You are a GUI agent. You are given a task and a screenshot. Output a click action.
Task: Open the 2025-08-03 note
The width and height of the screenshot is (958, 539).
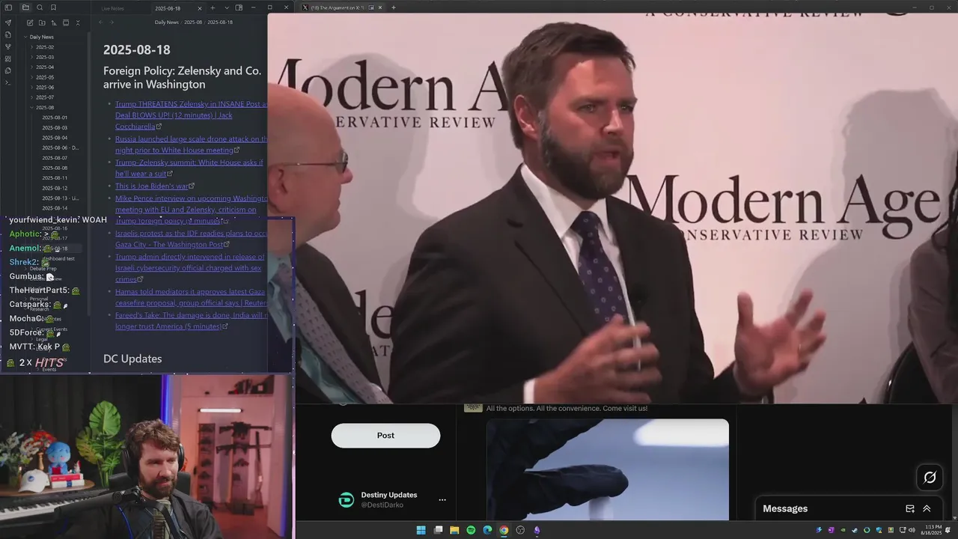point(55,128)
